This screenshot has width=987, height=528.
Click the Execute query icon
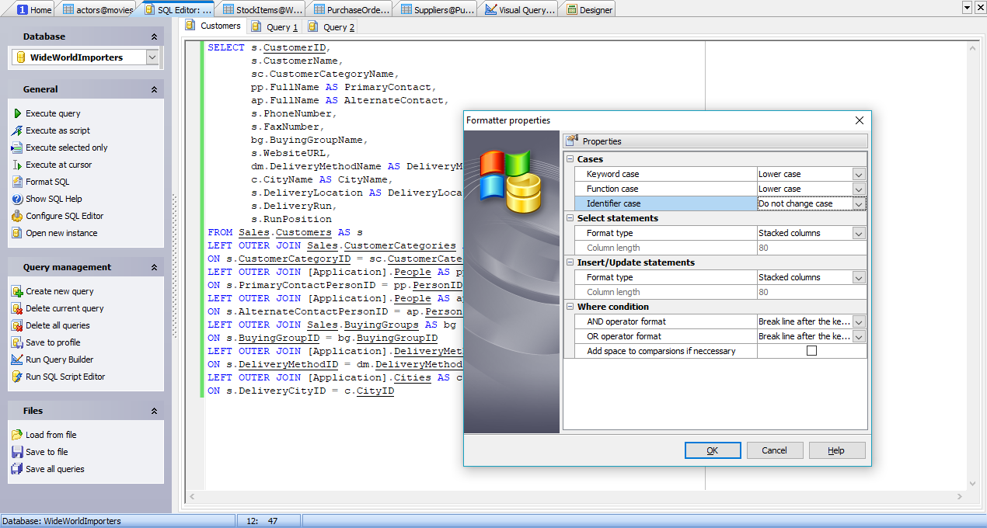(x=17, y=113)
